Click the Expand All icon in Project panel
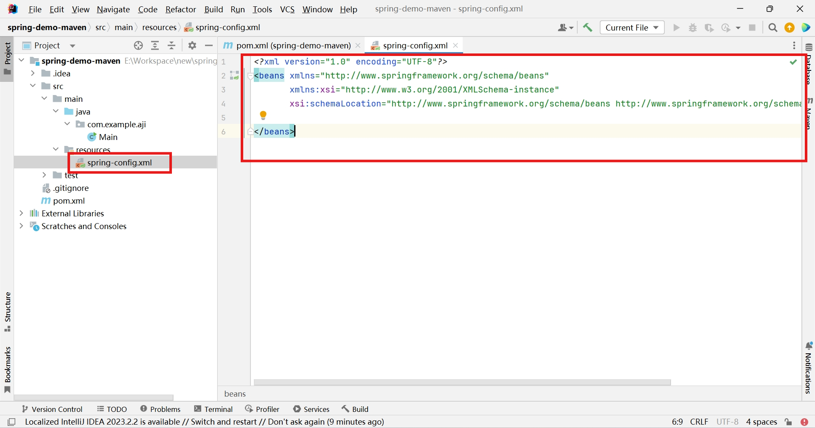The width and height of the screenshot is (815, 428). (x=155, y=45)
